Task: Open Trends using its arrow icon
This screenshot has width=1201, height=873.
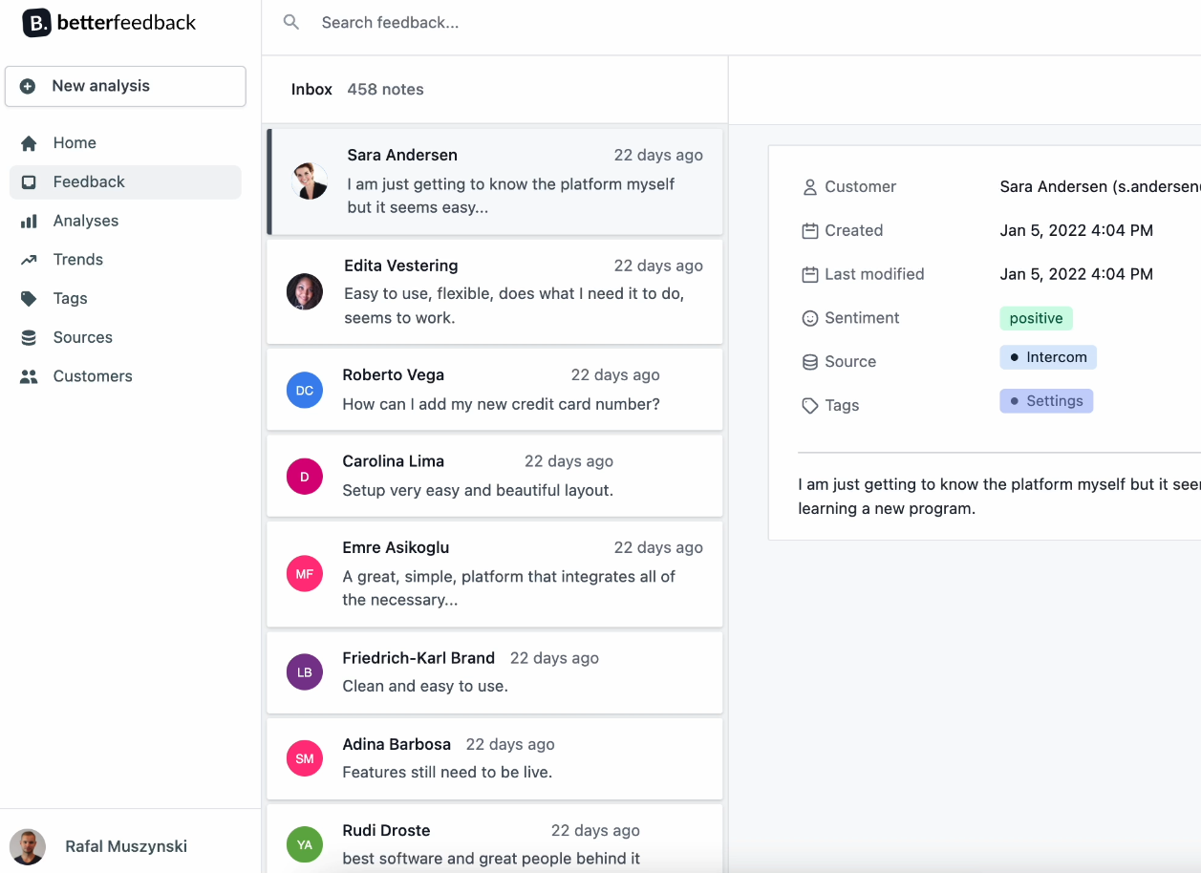Action: coord(27,259)
